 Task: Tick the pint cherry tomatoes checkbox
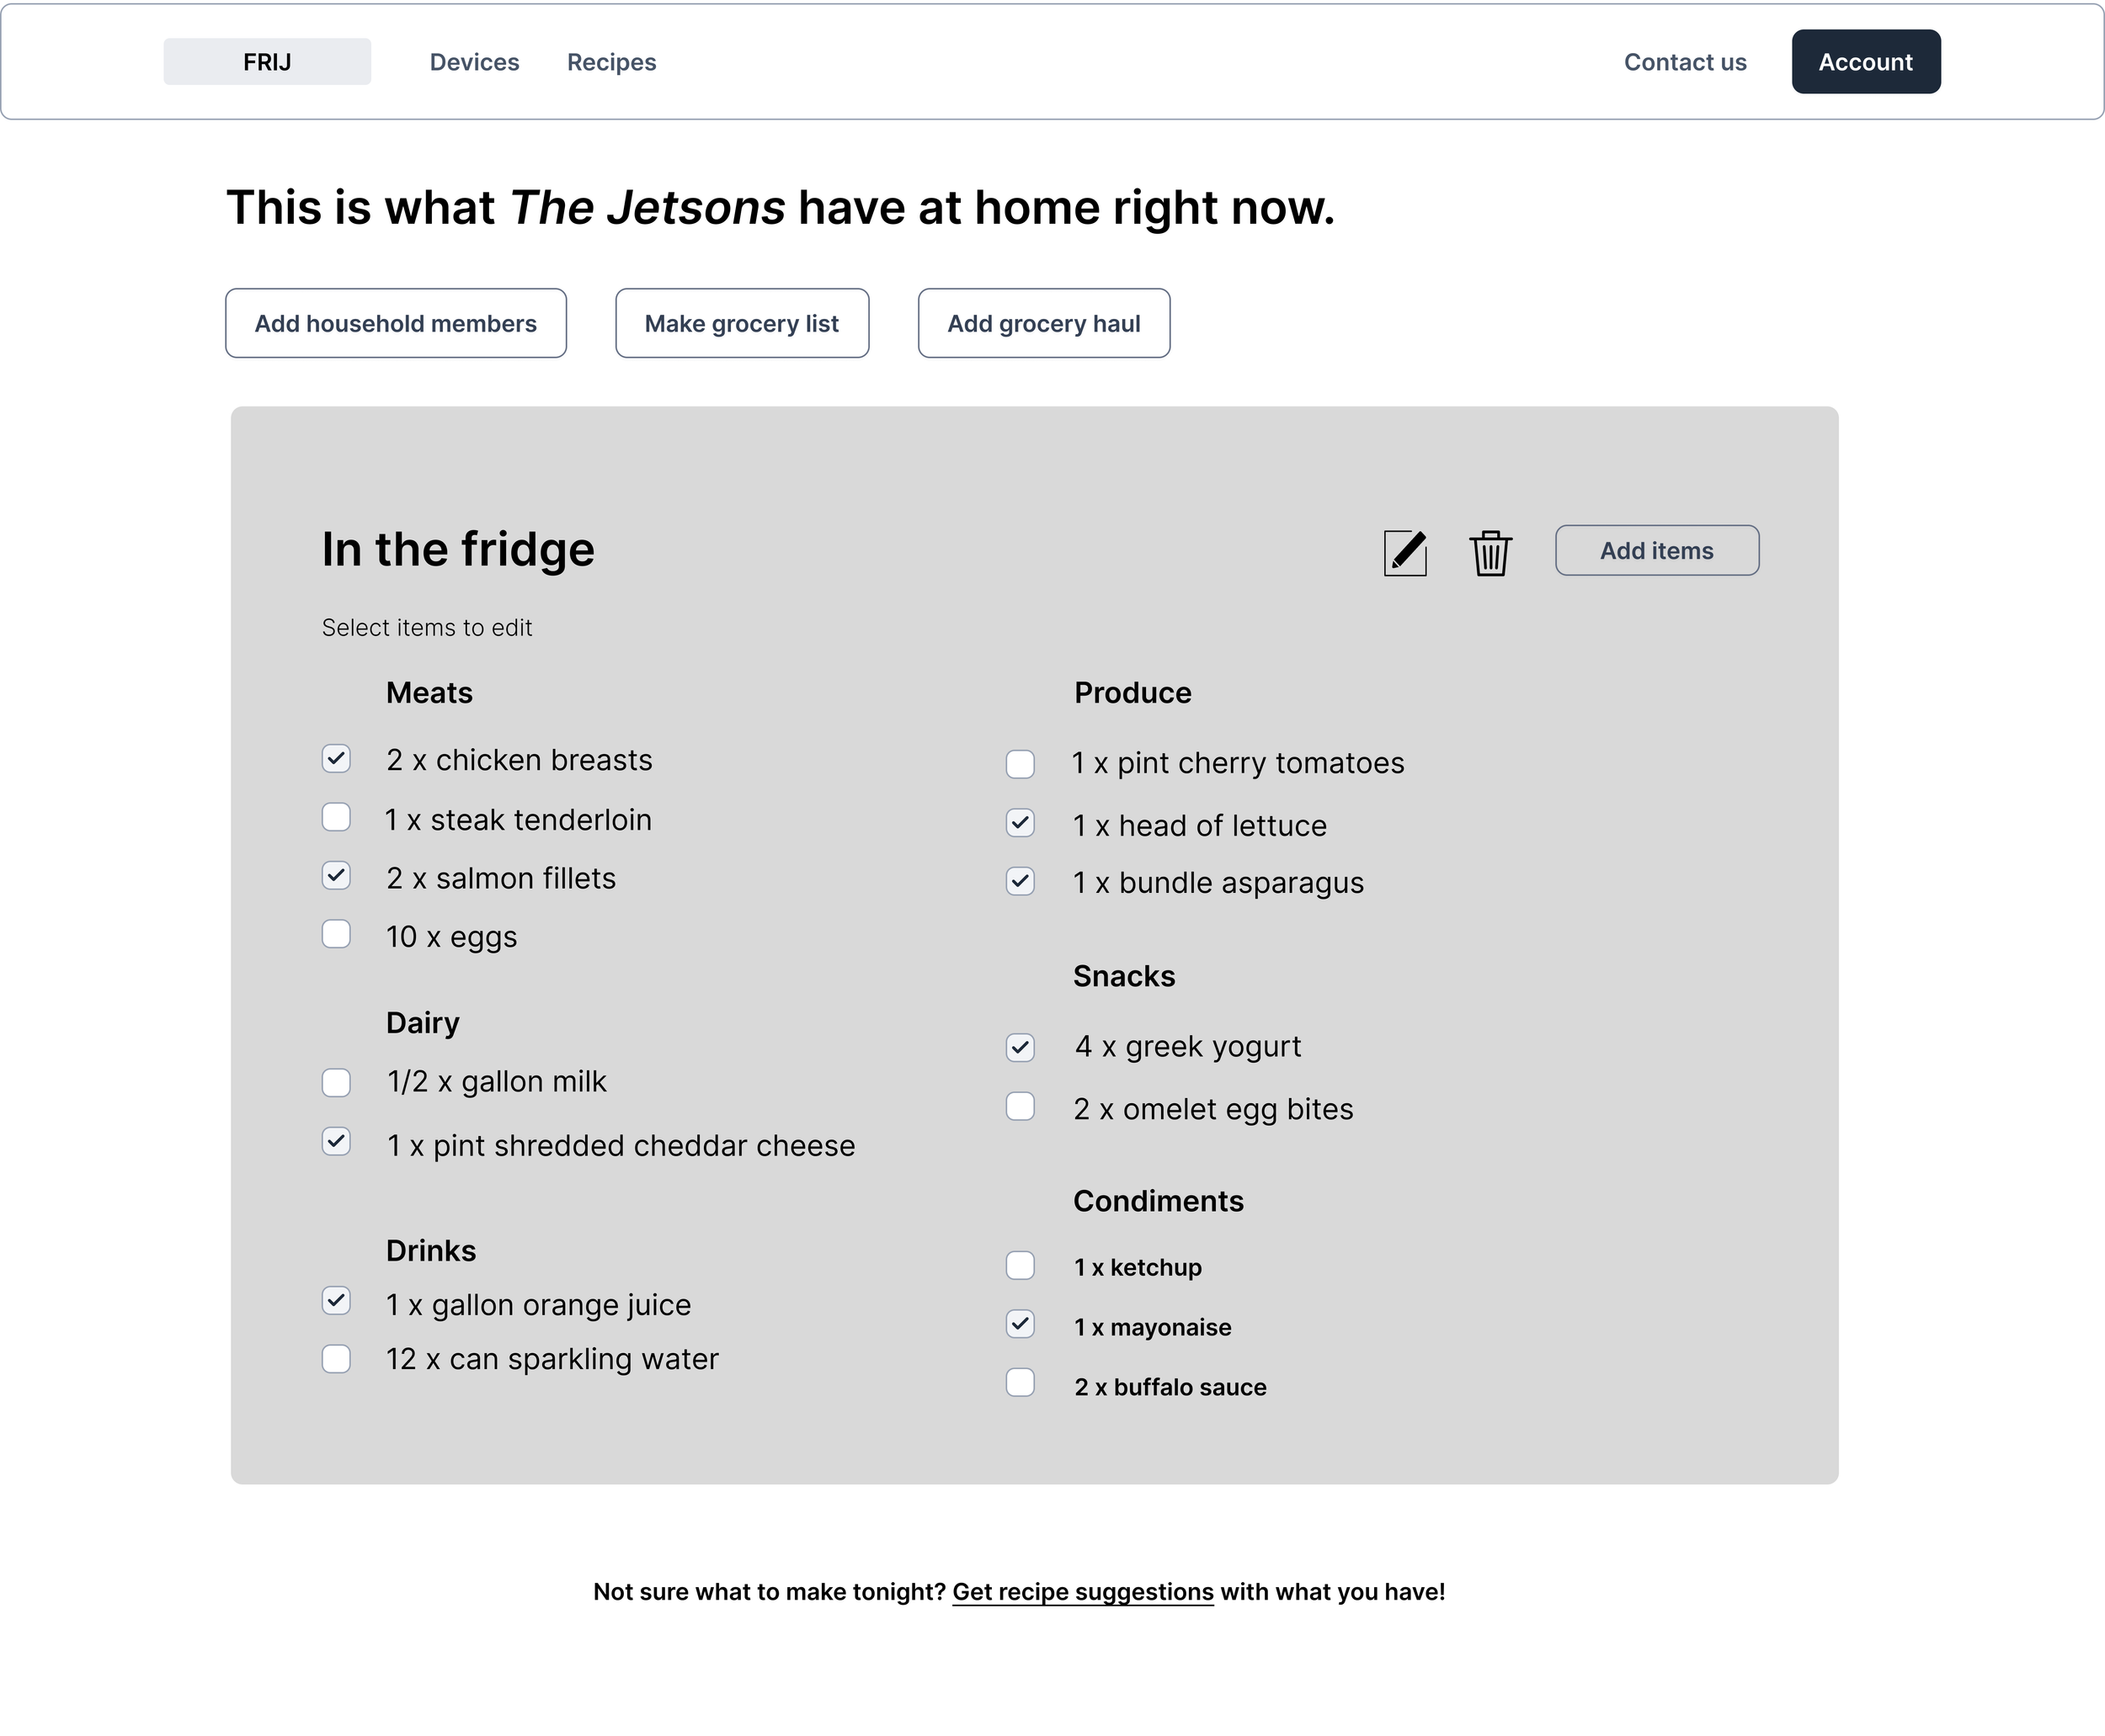(1020, 763)
